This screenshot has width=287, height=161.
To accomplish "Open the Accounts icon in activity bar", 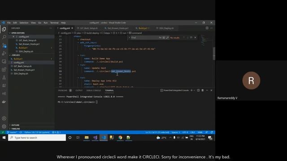I will [x=4, y=118].
